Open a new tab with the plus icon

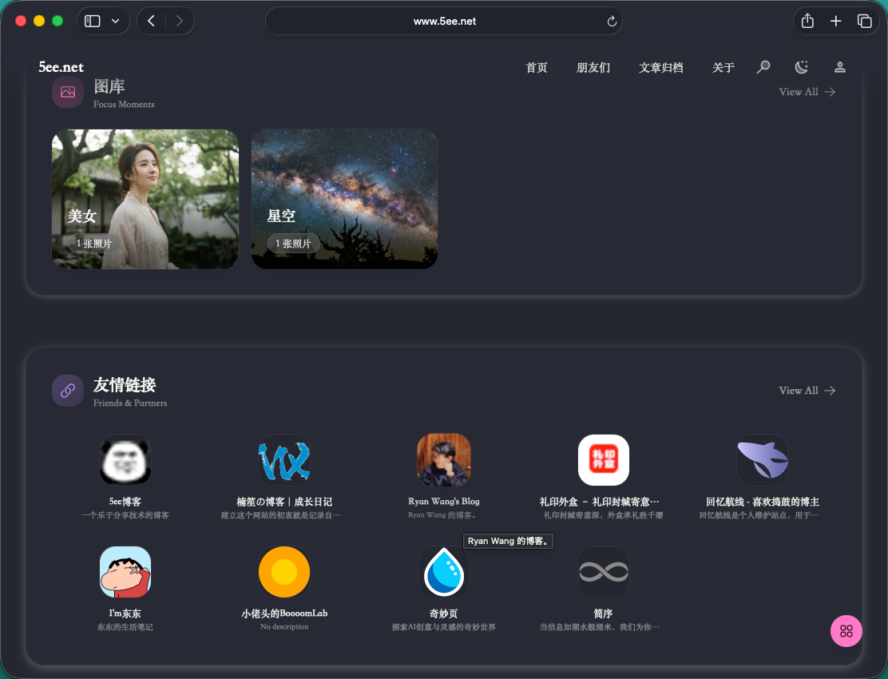tap(835, 22)
